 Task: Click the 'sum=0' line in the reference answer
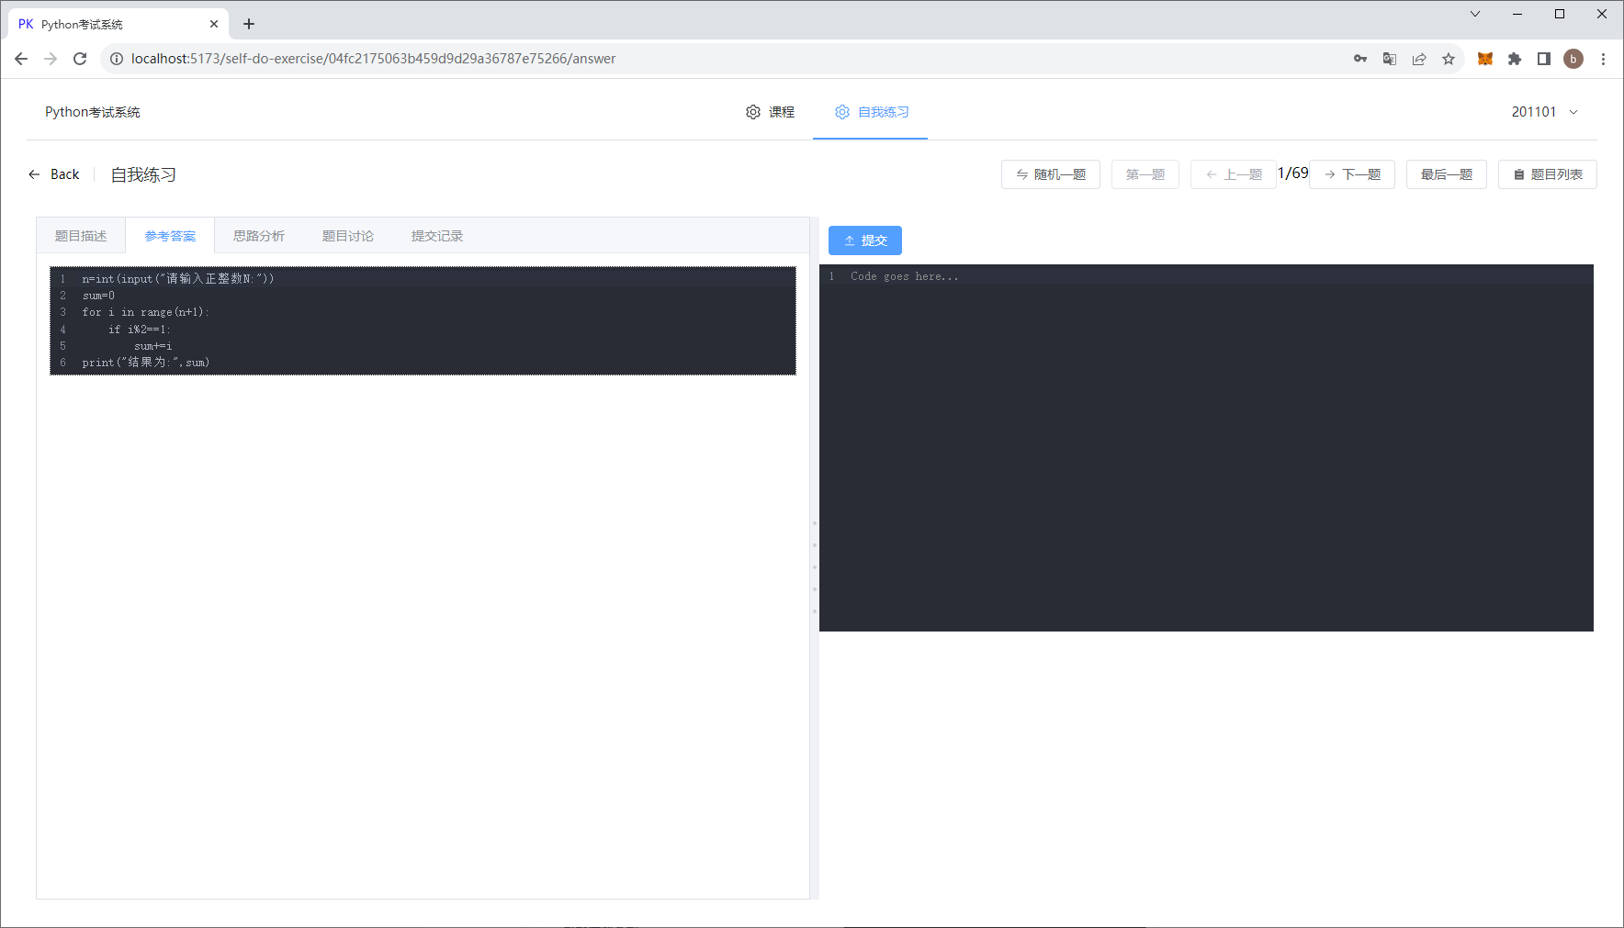click(x=98, y=296)
